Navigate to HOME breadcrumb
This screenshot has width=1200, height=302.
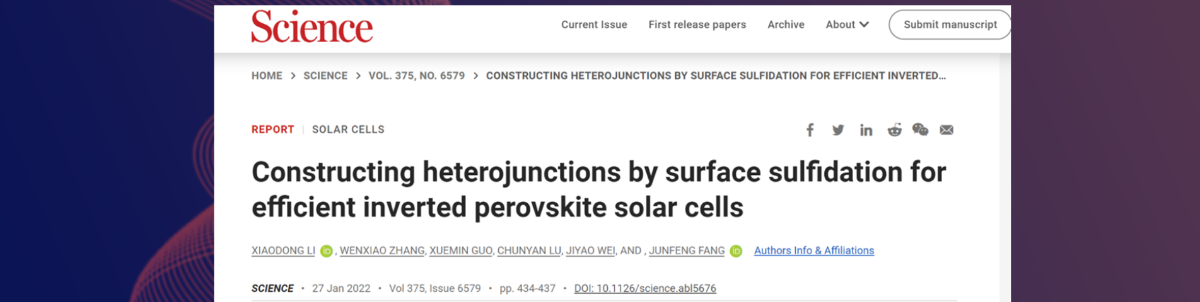pyautogui.click(x=267, y=75)
